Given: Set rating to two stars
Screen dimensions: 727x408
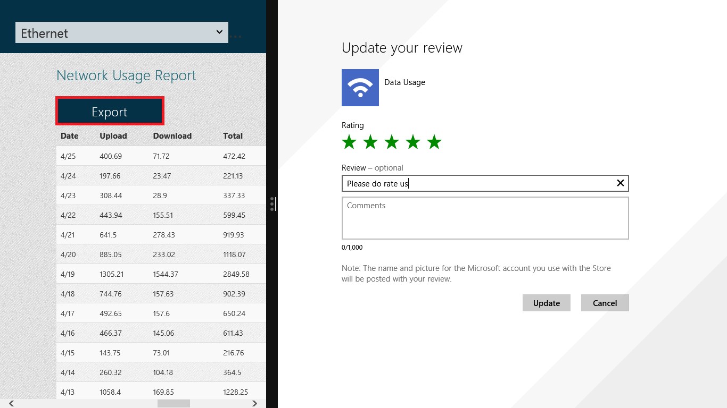Looking at the screenshot, I should [370, 142].
